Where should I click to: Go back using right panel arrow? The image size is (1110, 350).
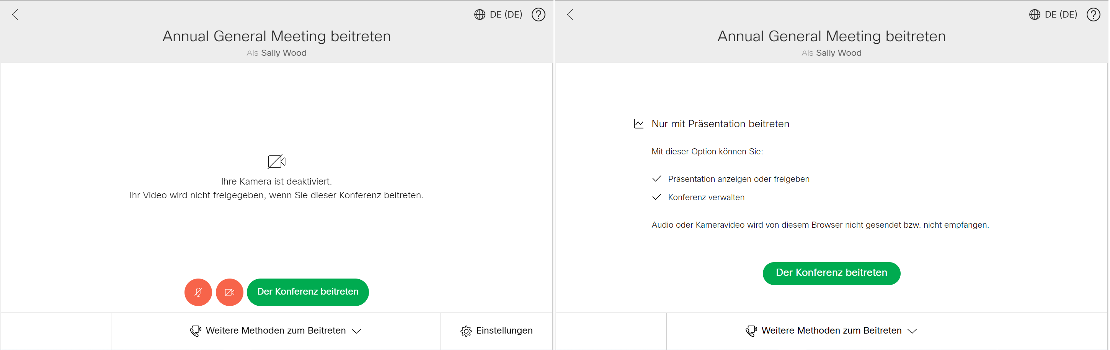(570, 15)
